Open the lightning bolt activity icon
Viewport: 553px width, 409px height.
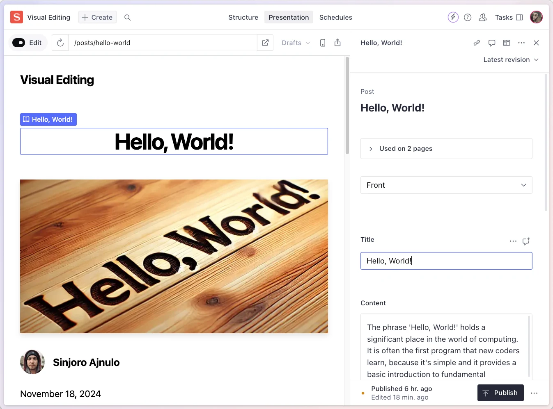click(x=453, y=17)
